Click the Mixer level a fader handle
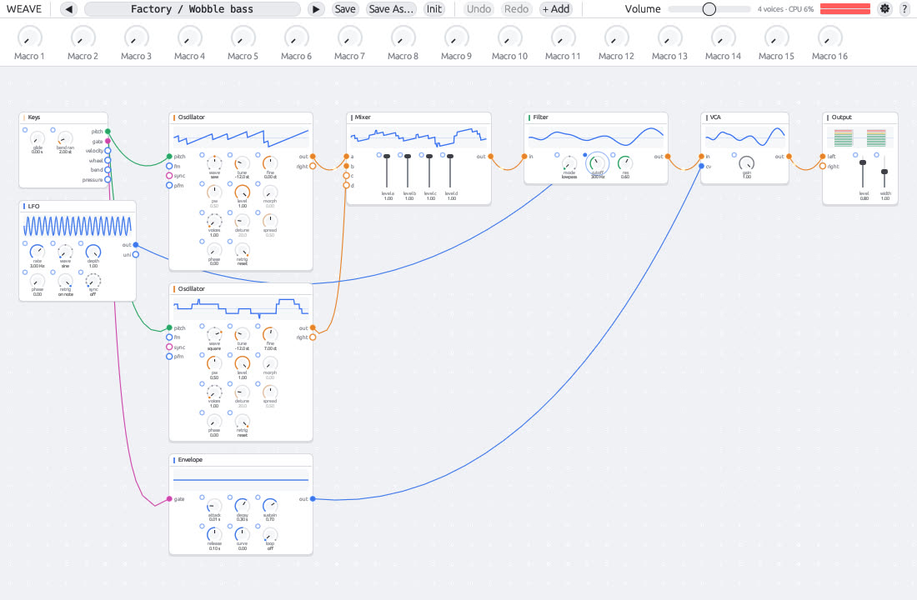The width and height of the screenshot is (917, 600). [x=387, y=157]
